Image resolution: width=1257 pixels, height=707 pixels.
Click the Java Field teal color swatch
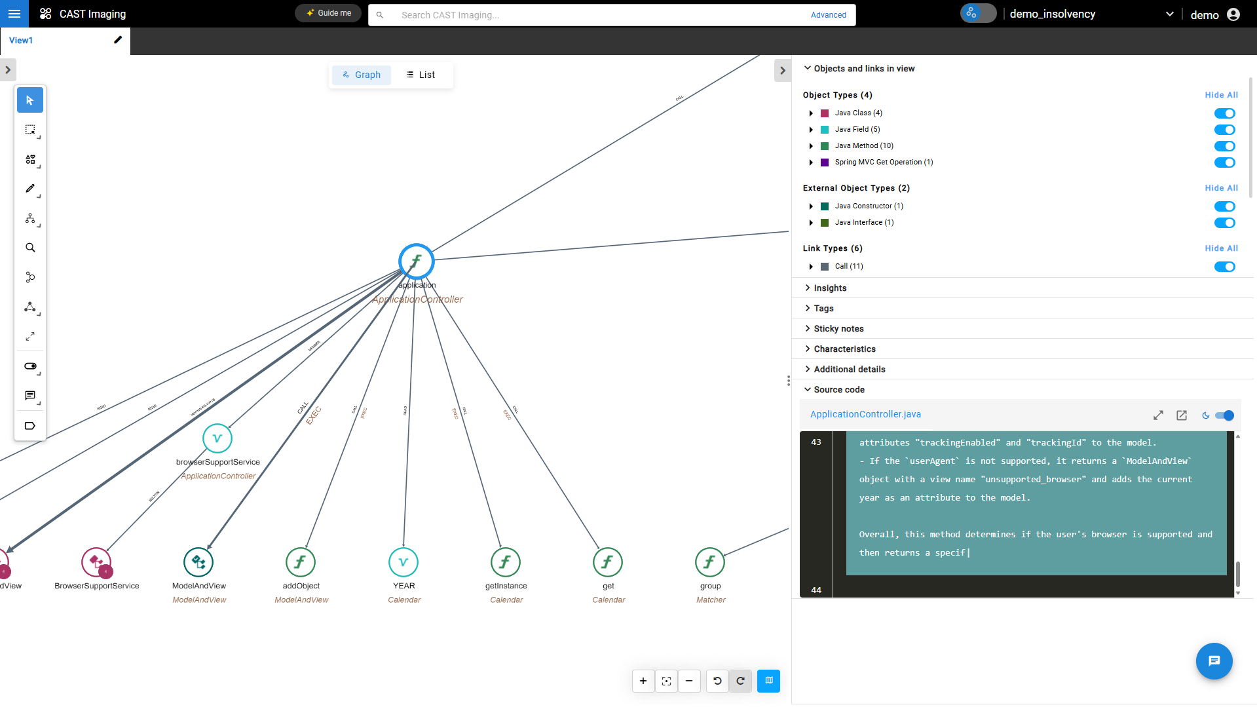(825, 130)
